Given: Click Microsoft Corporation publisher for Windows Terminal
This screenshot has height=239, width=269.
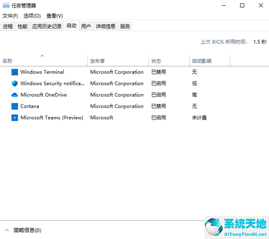Looking at the screenshot, I should 117,72.
